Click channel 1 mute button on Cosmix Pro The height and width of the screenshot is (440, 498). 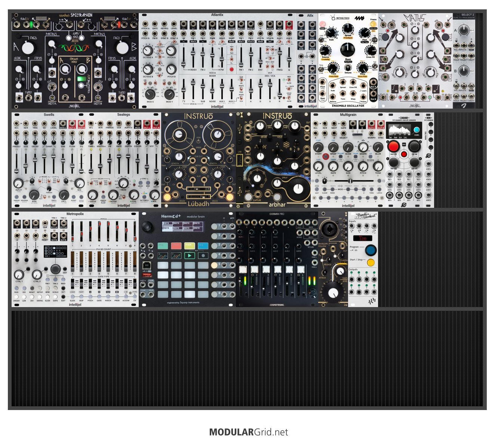(x=243, y=269)
